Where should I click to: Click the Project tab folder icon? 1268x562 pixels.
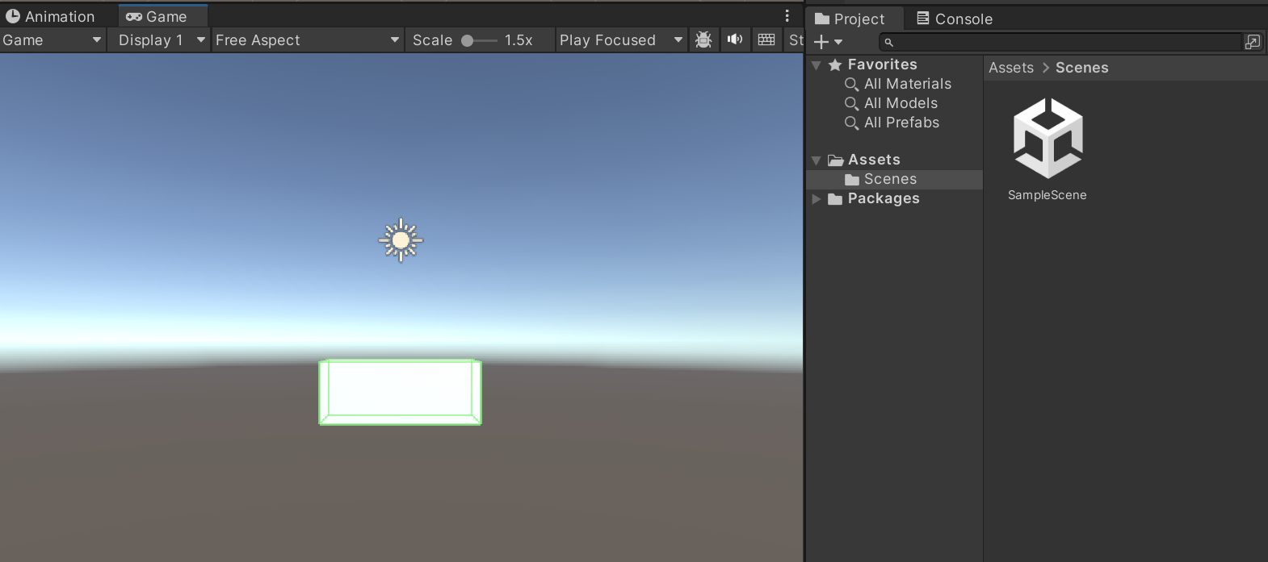[x=822, y=19]
